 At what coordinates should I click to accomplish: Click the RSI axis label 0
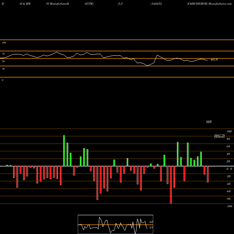(x=2, y=80)
